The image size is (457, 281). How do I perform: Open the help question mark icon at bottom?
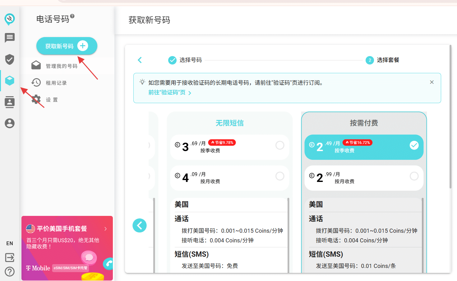pyautogui.click(x=10, y=272)
